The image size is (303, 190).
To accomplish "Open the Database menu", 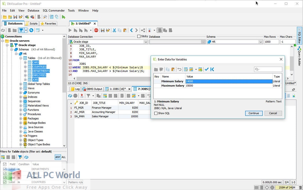I will (34, 11).
